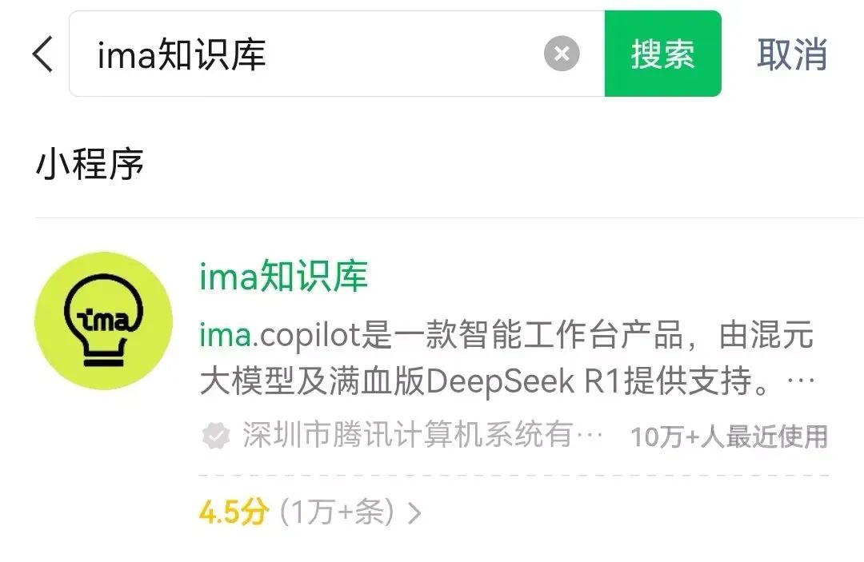Select the 小程序 section heading
Screen dimensions: 864x562
[x=90, y=163]
